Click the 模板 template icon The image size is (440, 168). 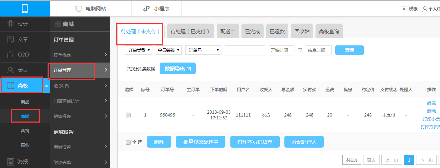404,9
